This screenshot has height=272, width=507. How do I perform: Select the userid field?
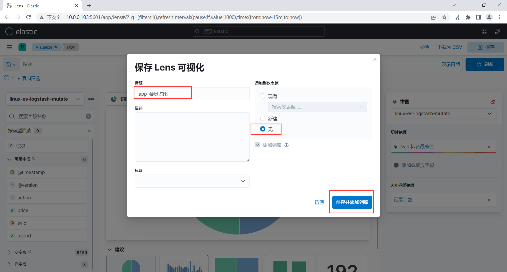pos(47,236)
